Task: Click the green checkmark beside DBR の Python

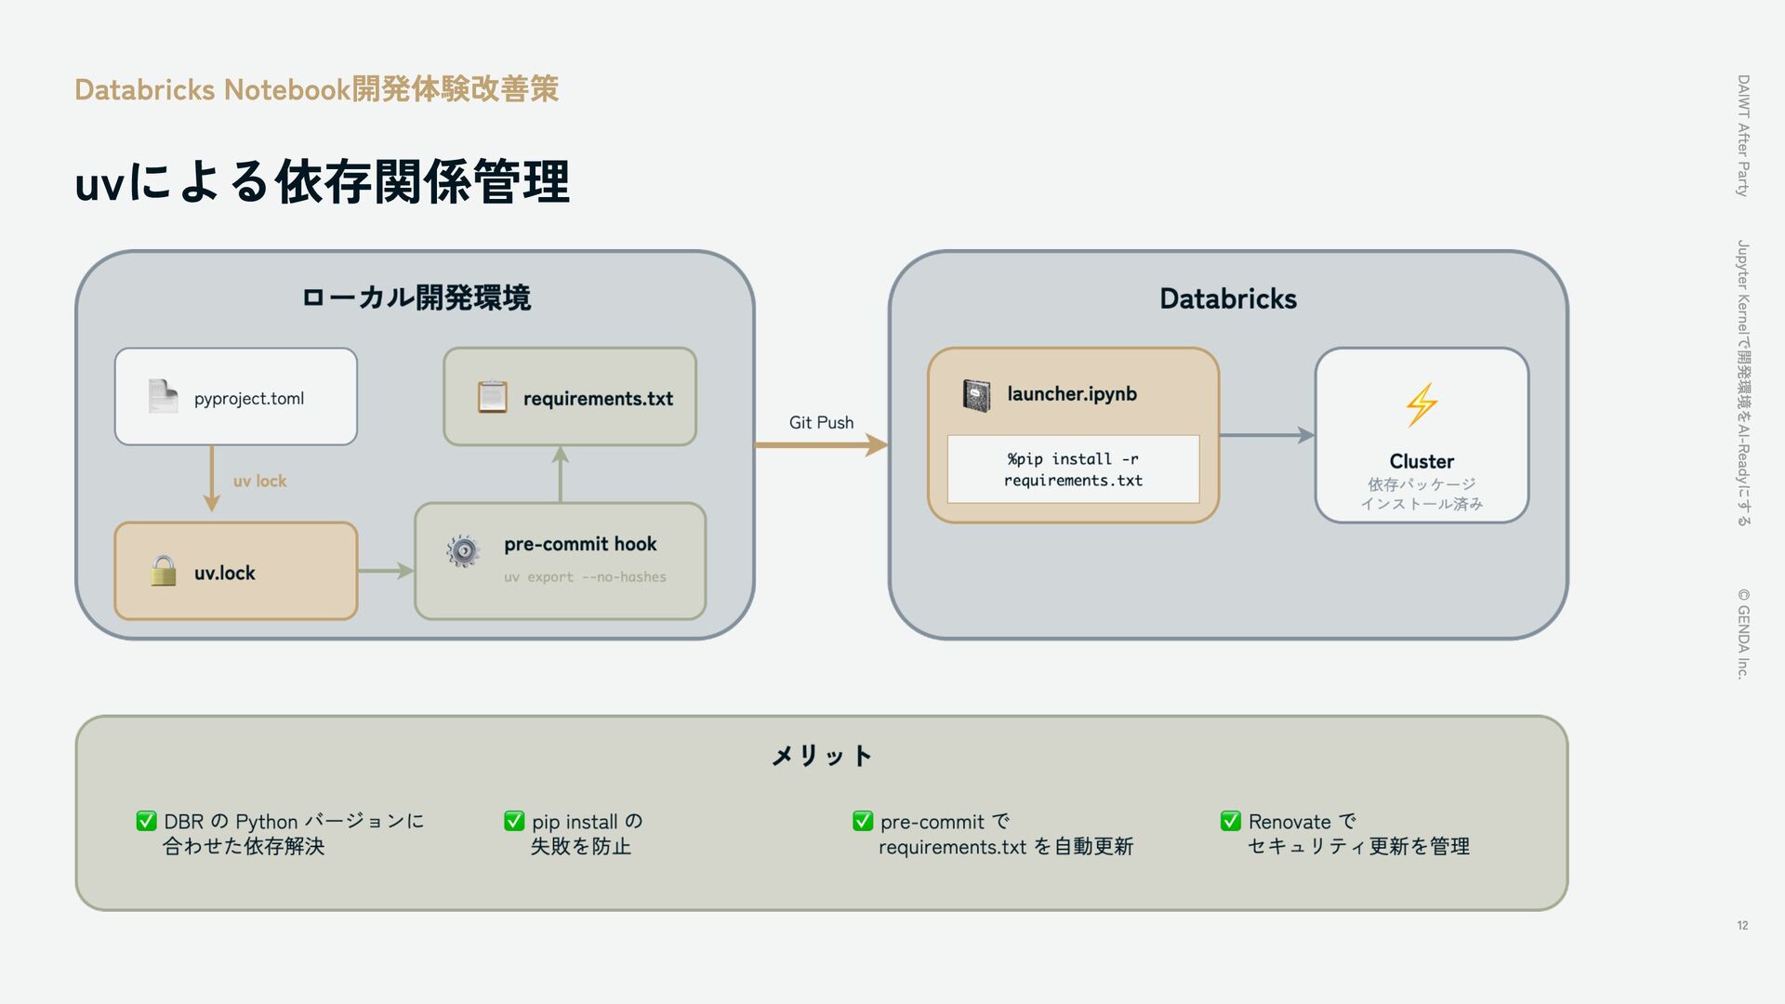Action: [146, 821]
